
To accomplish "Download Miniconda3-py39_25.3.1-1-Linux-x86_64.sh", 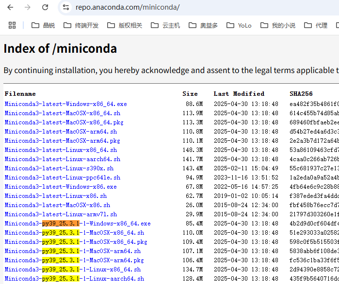I will pos(73,269).
